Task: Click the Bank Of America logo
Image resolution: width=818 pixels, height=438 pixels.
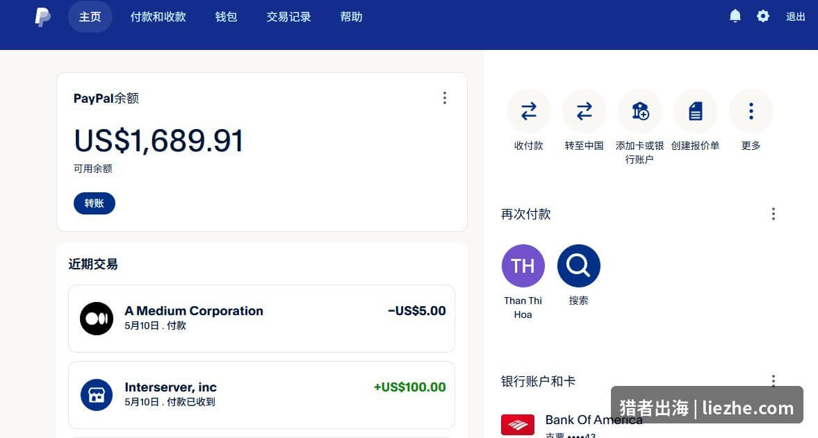Action: 518,424
